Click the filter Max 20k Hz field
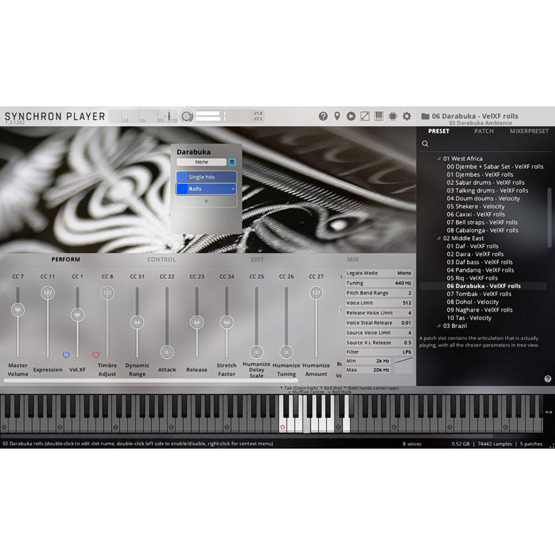This screenshot has width=555, height=555. coord(368,370)
